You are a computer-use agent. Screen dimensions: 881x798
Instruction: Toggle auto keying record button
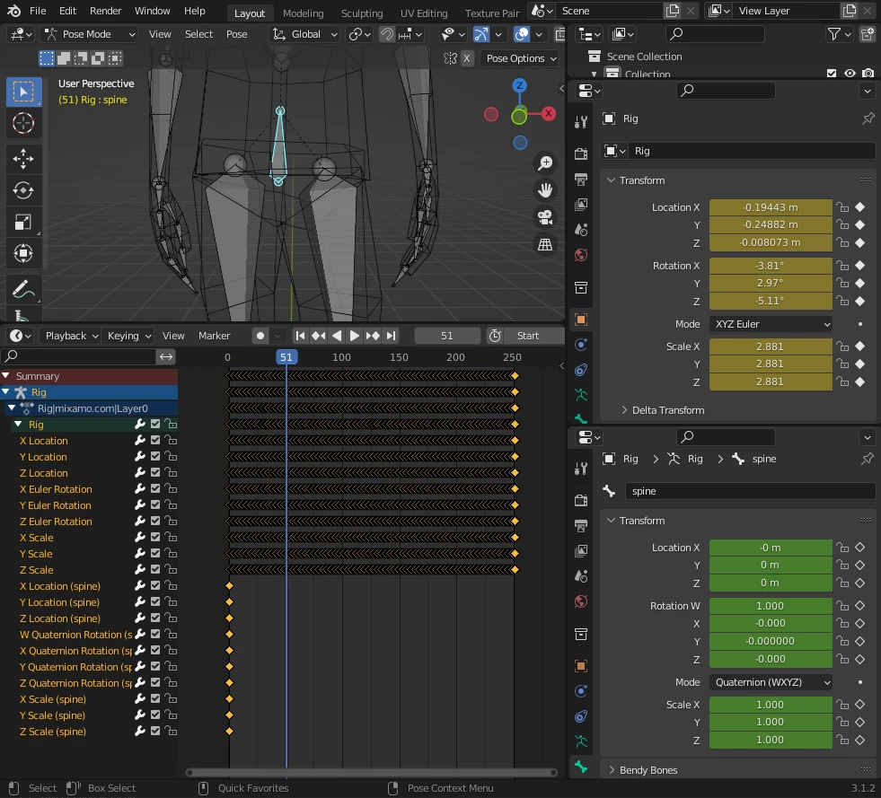(x=260, y=336)
